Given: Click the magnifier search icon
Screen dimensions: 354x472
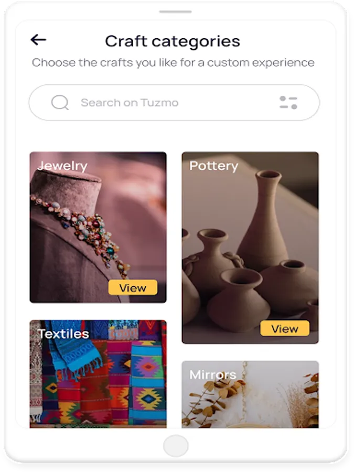Looking at the screenshot, I should click(60, 102).
